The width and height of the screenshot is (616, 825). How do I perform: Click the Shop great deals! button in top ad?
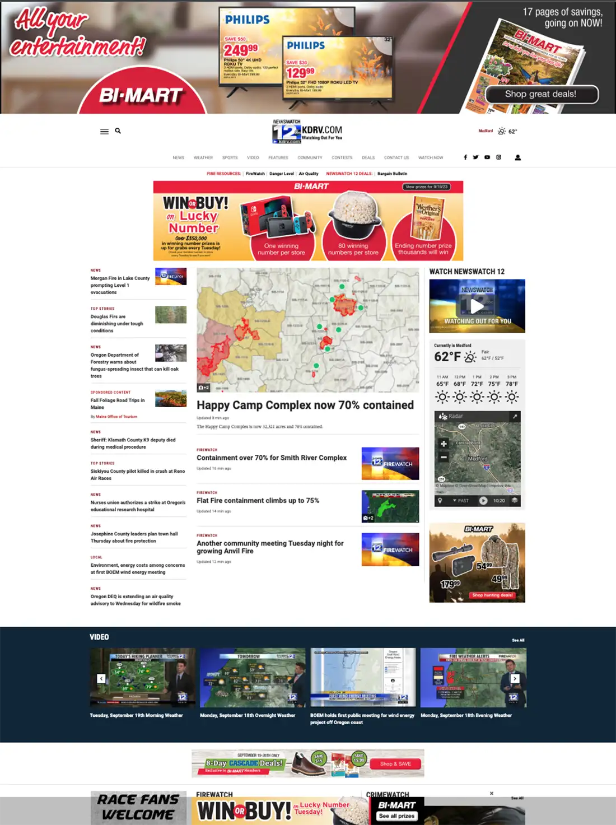[541, 94]
